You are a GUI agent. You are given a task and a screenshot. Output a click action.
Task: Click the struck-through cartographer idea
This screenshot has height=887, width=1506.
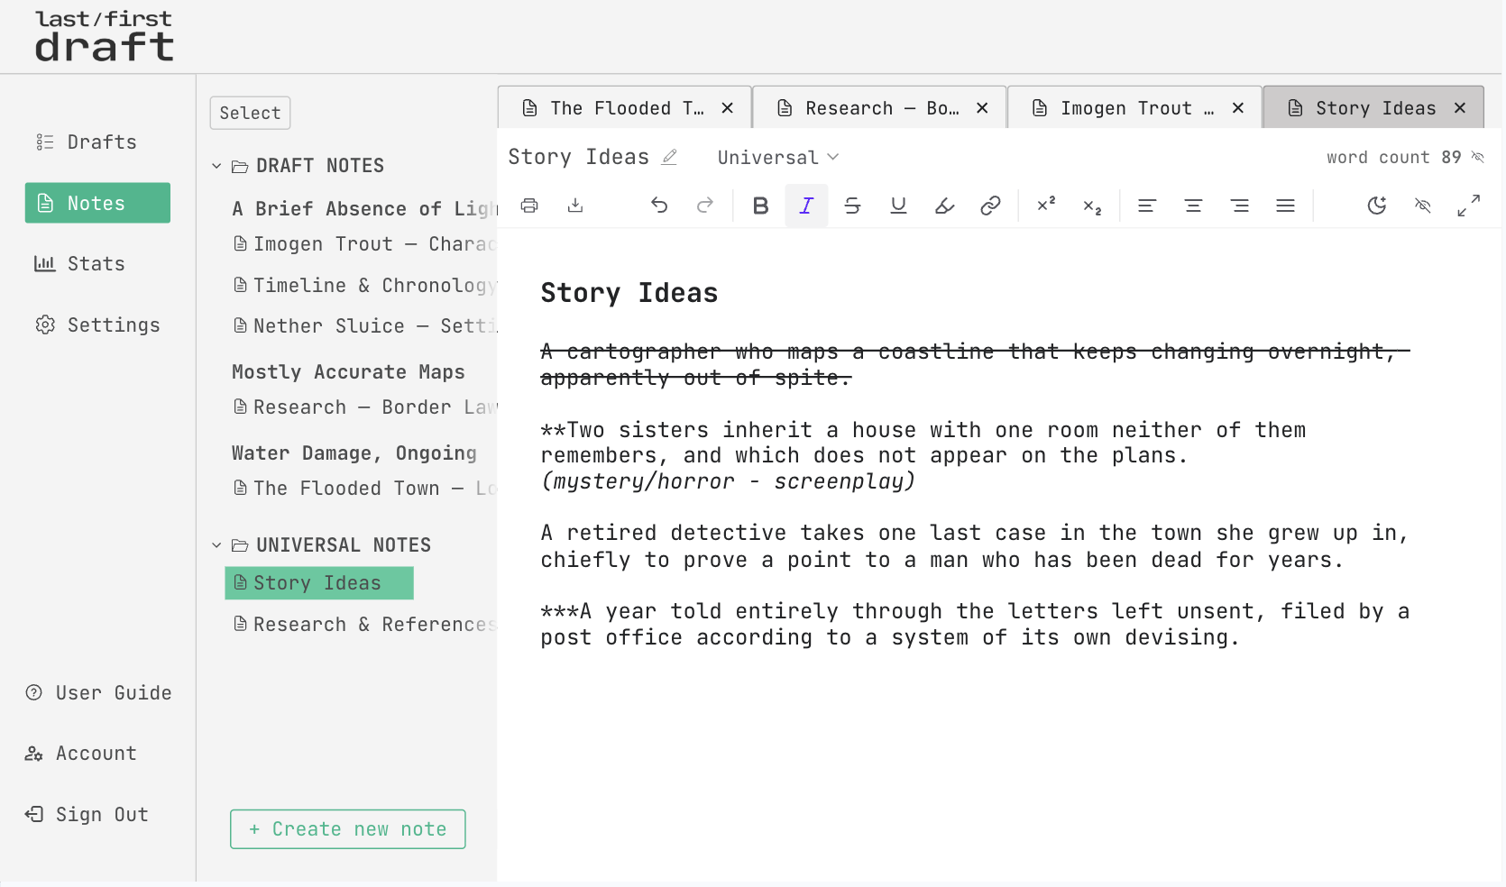click(x=975, y=364)
